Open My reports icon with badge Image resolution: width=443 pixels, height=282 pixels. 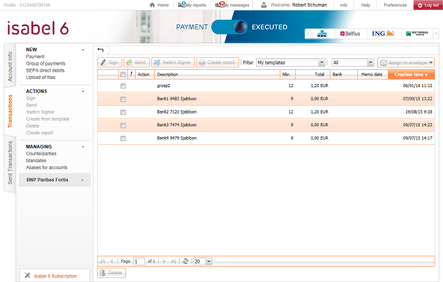pos(182,4)
